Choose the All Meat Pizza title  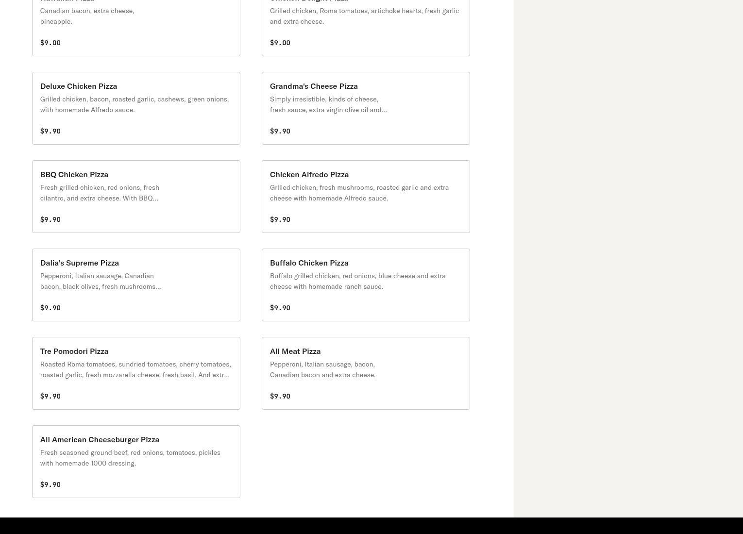[295, 351]
